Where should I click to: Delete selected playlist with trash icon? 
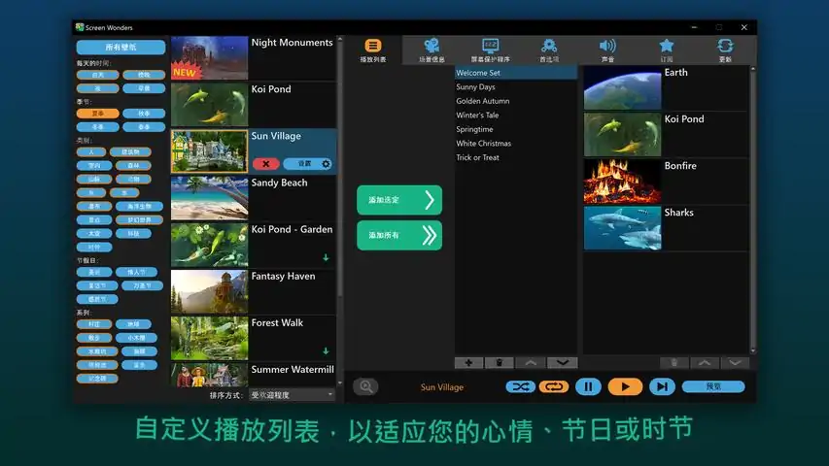[x=500, y=363]
